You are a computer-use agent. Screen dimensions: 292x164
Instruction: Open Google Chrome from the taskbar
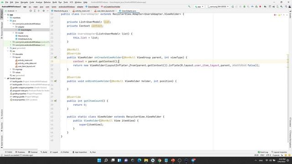coord(159,160)
